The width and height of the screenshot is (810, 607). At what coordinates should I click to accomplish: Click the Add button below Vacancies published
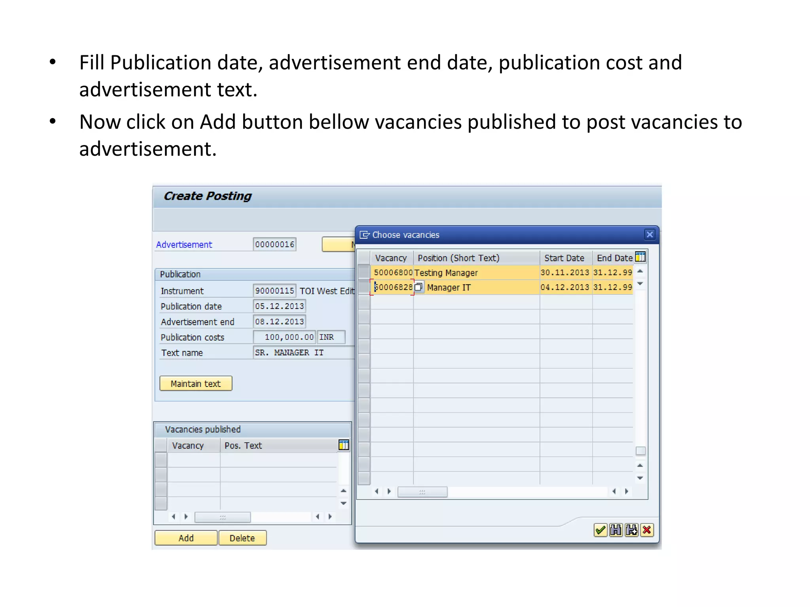point(186,538)
